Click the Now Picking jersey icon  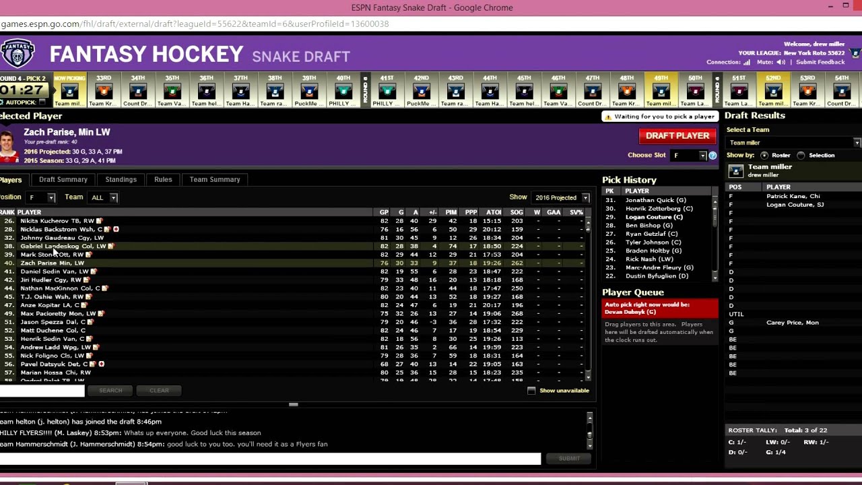pyautogui.click(x=69, y=91)
